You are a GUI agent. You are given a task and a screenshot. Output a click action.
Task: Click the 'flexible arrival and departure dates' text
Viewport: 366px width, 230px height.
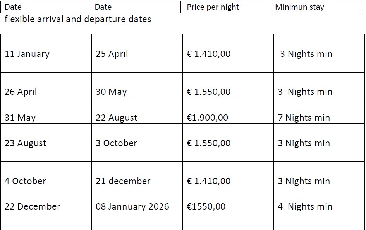tap(78, 19)
